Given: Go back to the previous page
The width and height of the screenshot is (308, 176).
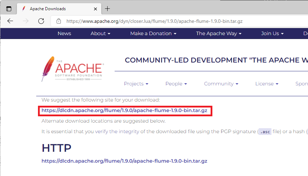Looking at the screenshot, I should point(10,21).
